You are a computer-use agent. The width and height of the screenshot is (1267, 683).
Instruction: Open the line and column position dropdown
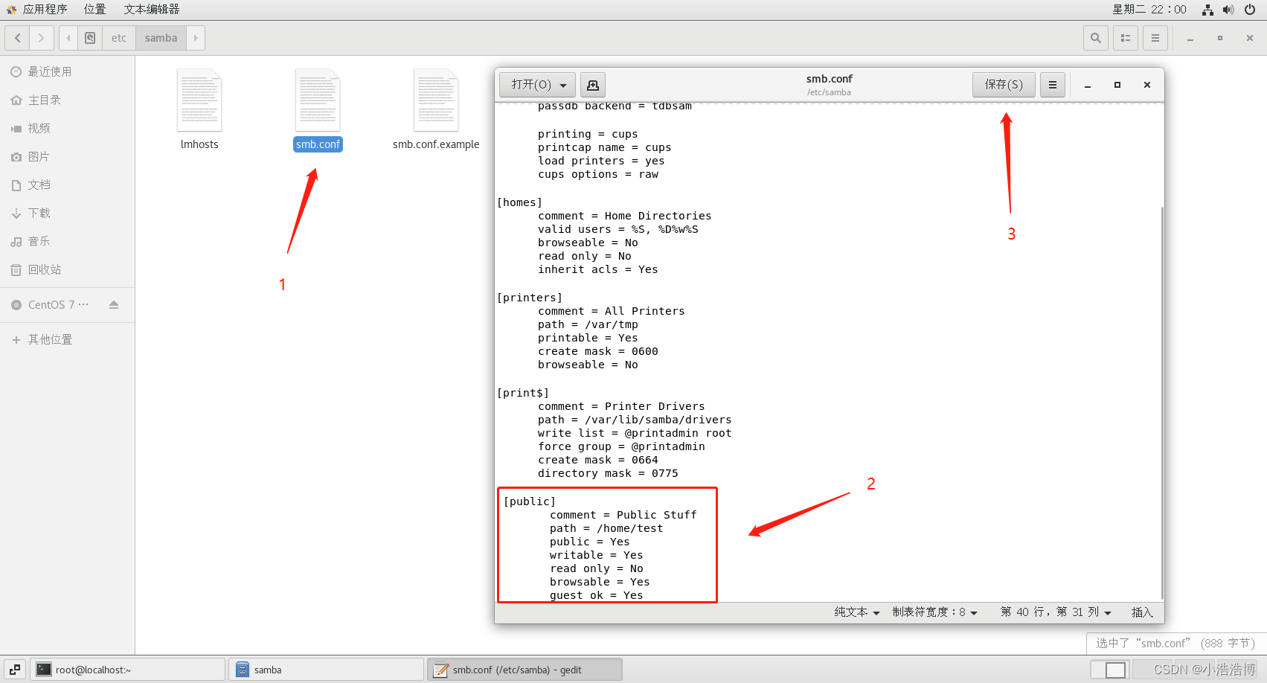(x=1056, y=612)
